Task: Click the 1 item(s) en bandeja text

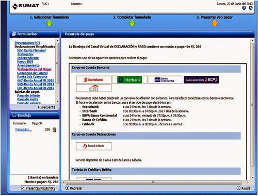Action: [43, 177]
